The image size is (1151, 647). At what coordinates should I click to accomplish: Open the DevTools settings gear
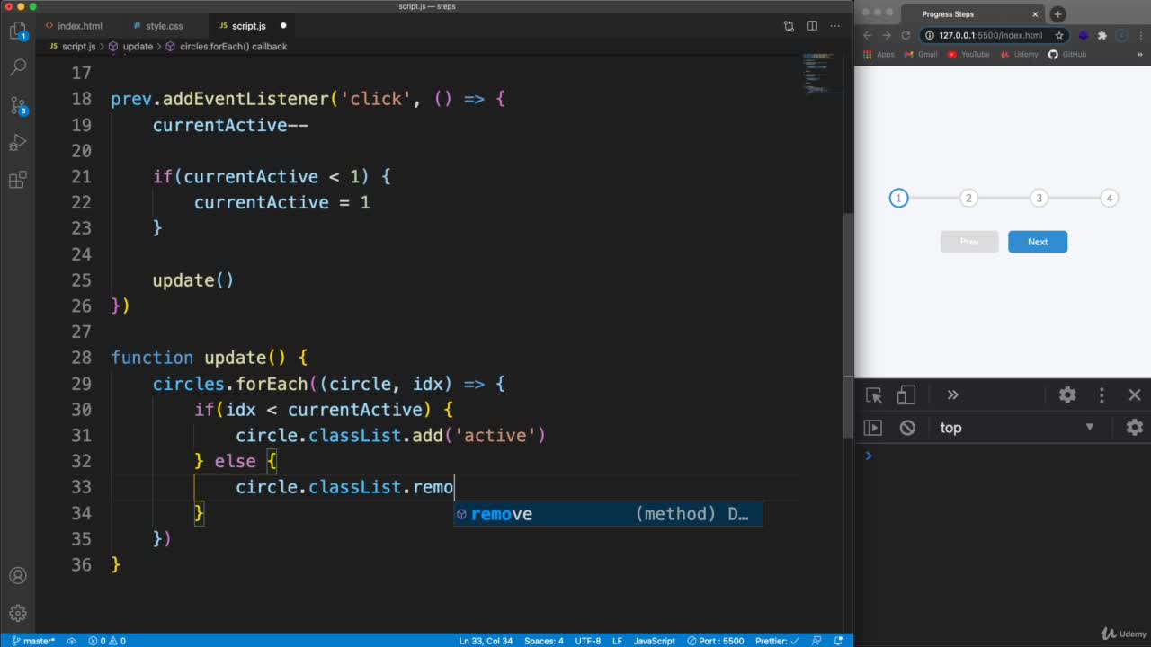coord(1067,394)
